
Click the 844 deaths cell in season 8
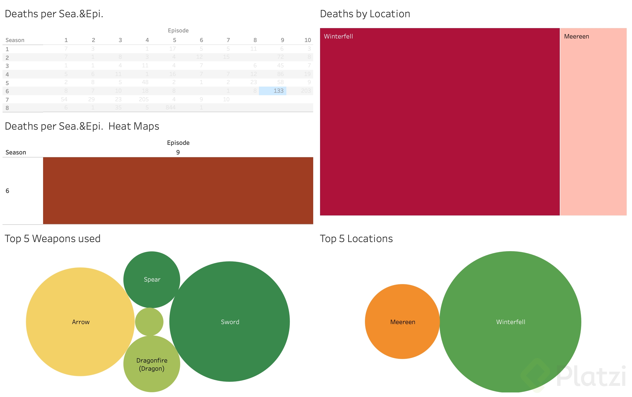point(171,108)
